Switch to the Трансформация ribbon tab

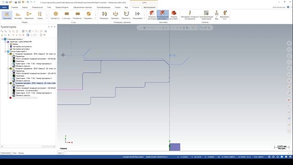point(103,7)
